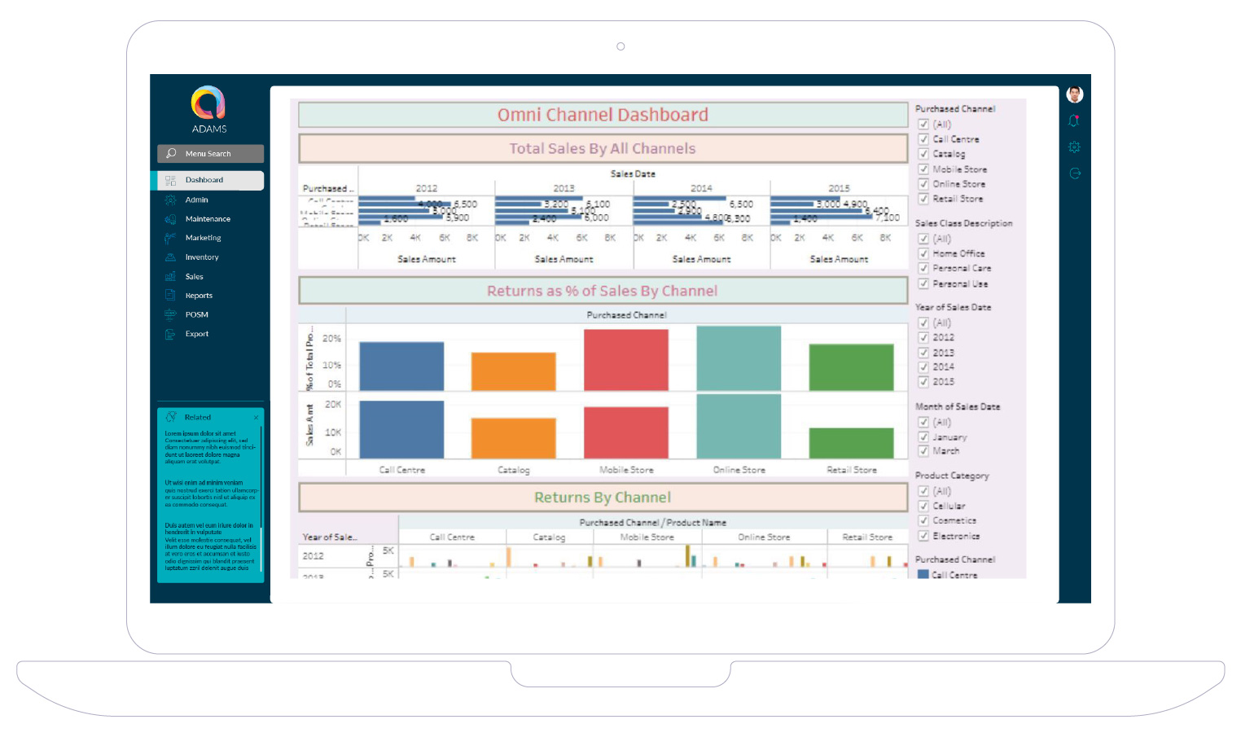The width and height of the screenshot is (1241, 737).
Task: Click the blue Call Centre legend swatch
Action: 923,574
